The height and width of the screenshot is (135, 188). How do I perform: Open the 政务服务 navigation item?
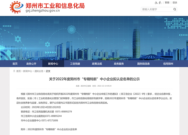tap(119, 64)
